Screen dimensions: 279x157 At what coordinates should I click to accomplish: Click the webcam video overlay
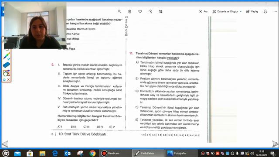(35, 25)
